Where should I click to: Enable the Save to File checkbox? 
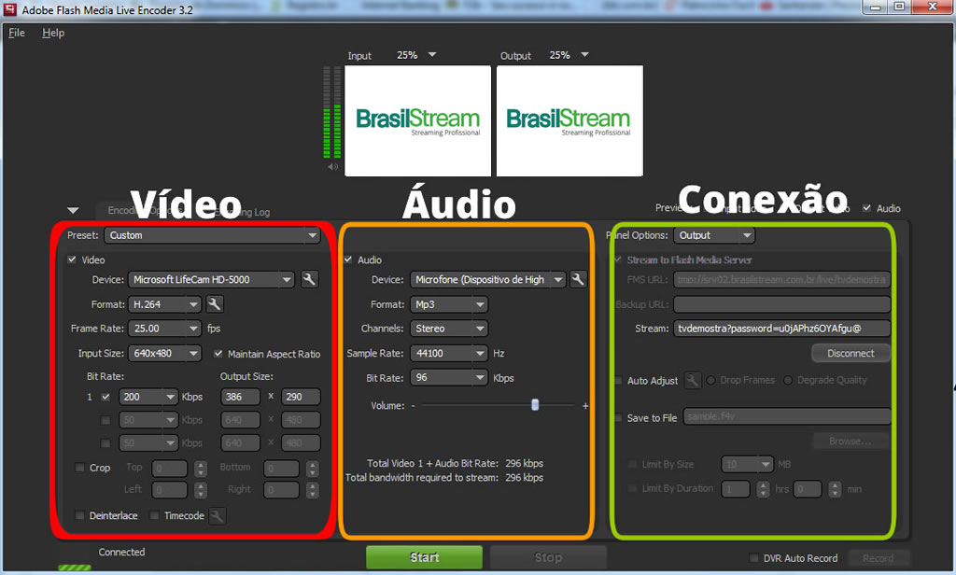point(618,417)
